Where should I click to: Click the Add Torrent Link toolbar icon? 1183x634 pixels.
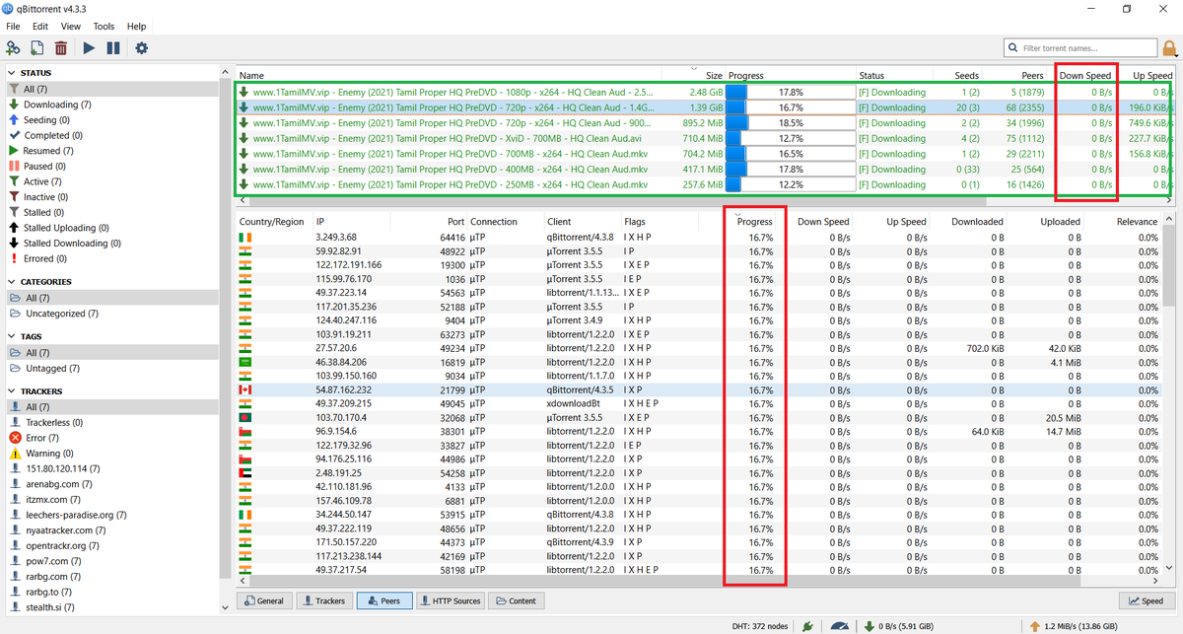click(x=13, y=47)
